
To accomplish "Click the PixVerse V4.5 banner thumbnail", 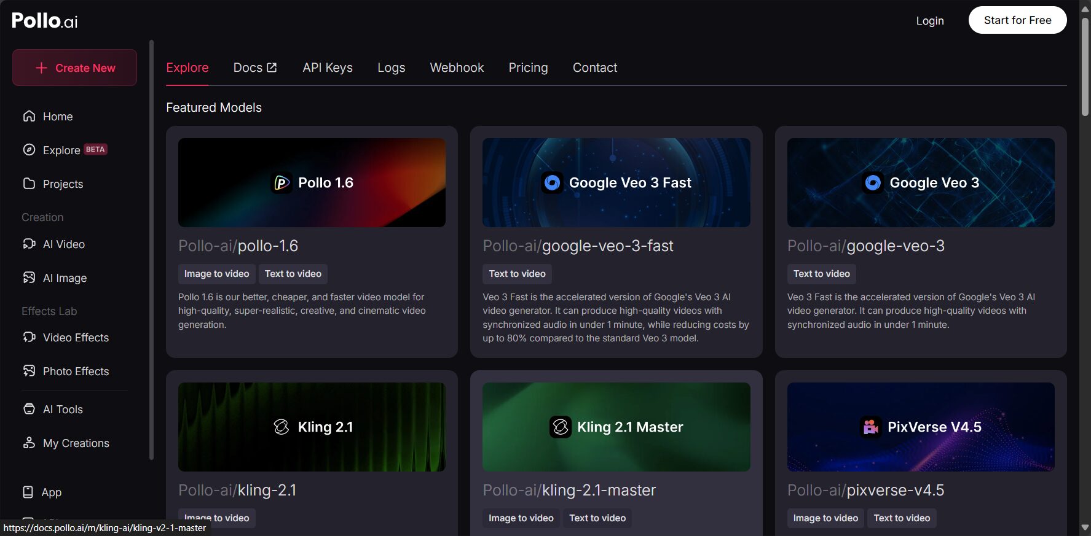I will coord(921,427).
